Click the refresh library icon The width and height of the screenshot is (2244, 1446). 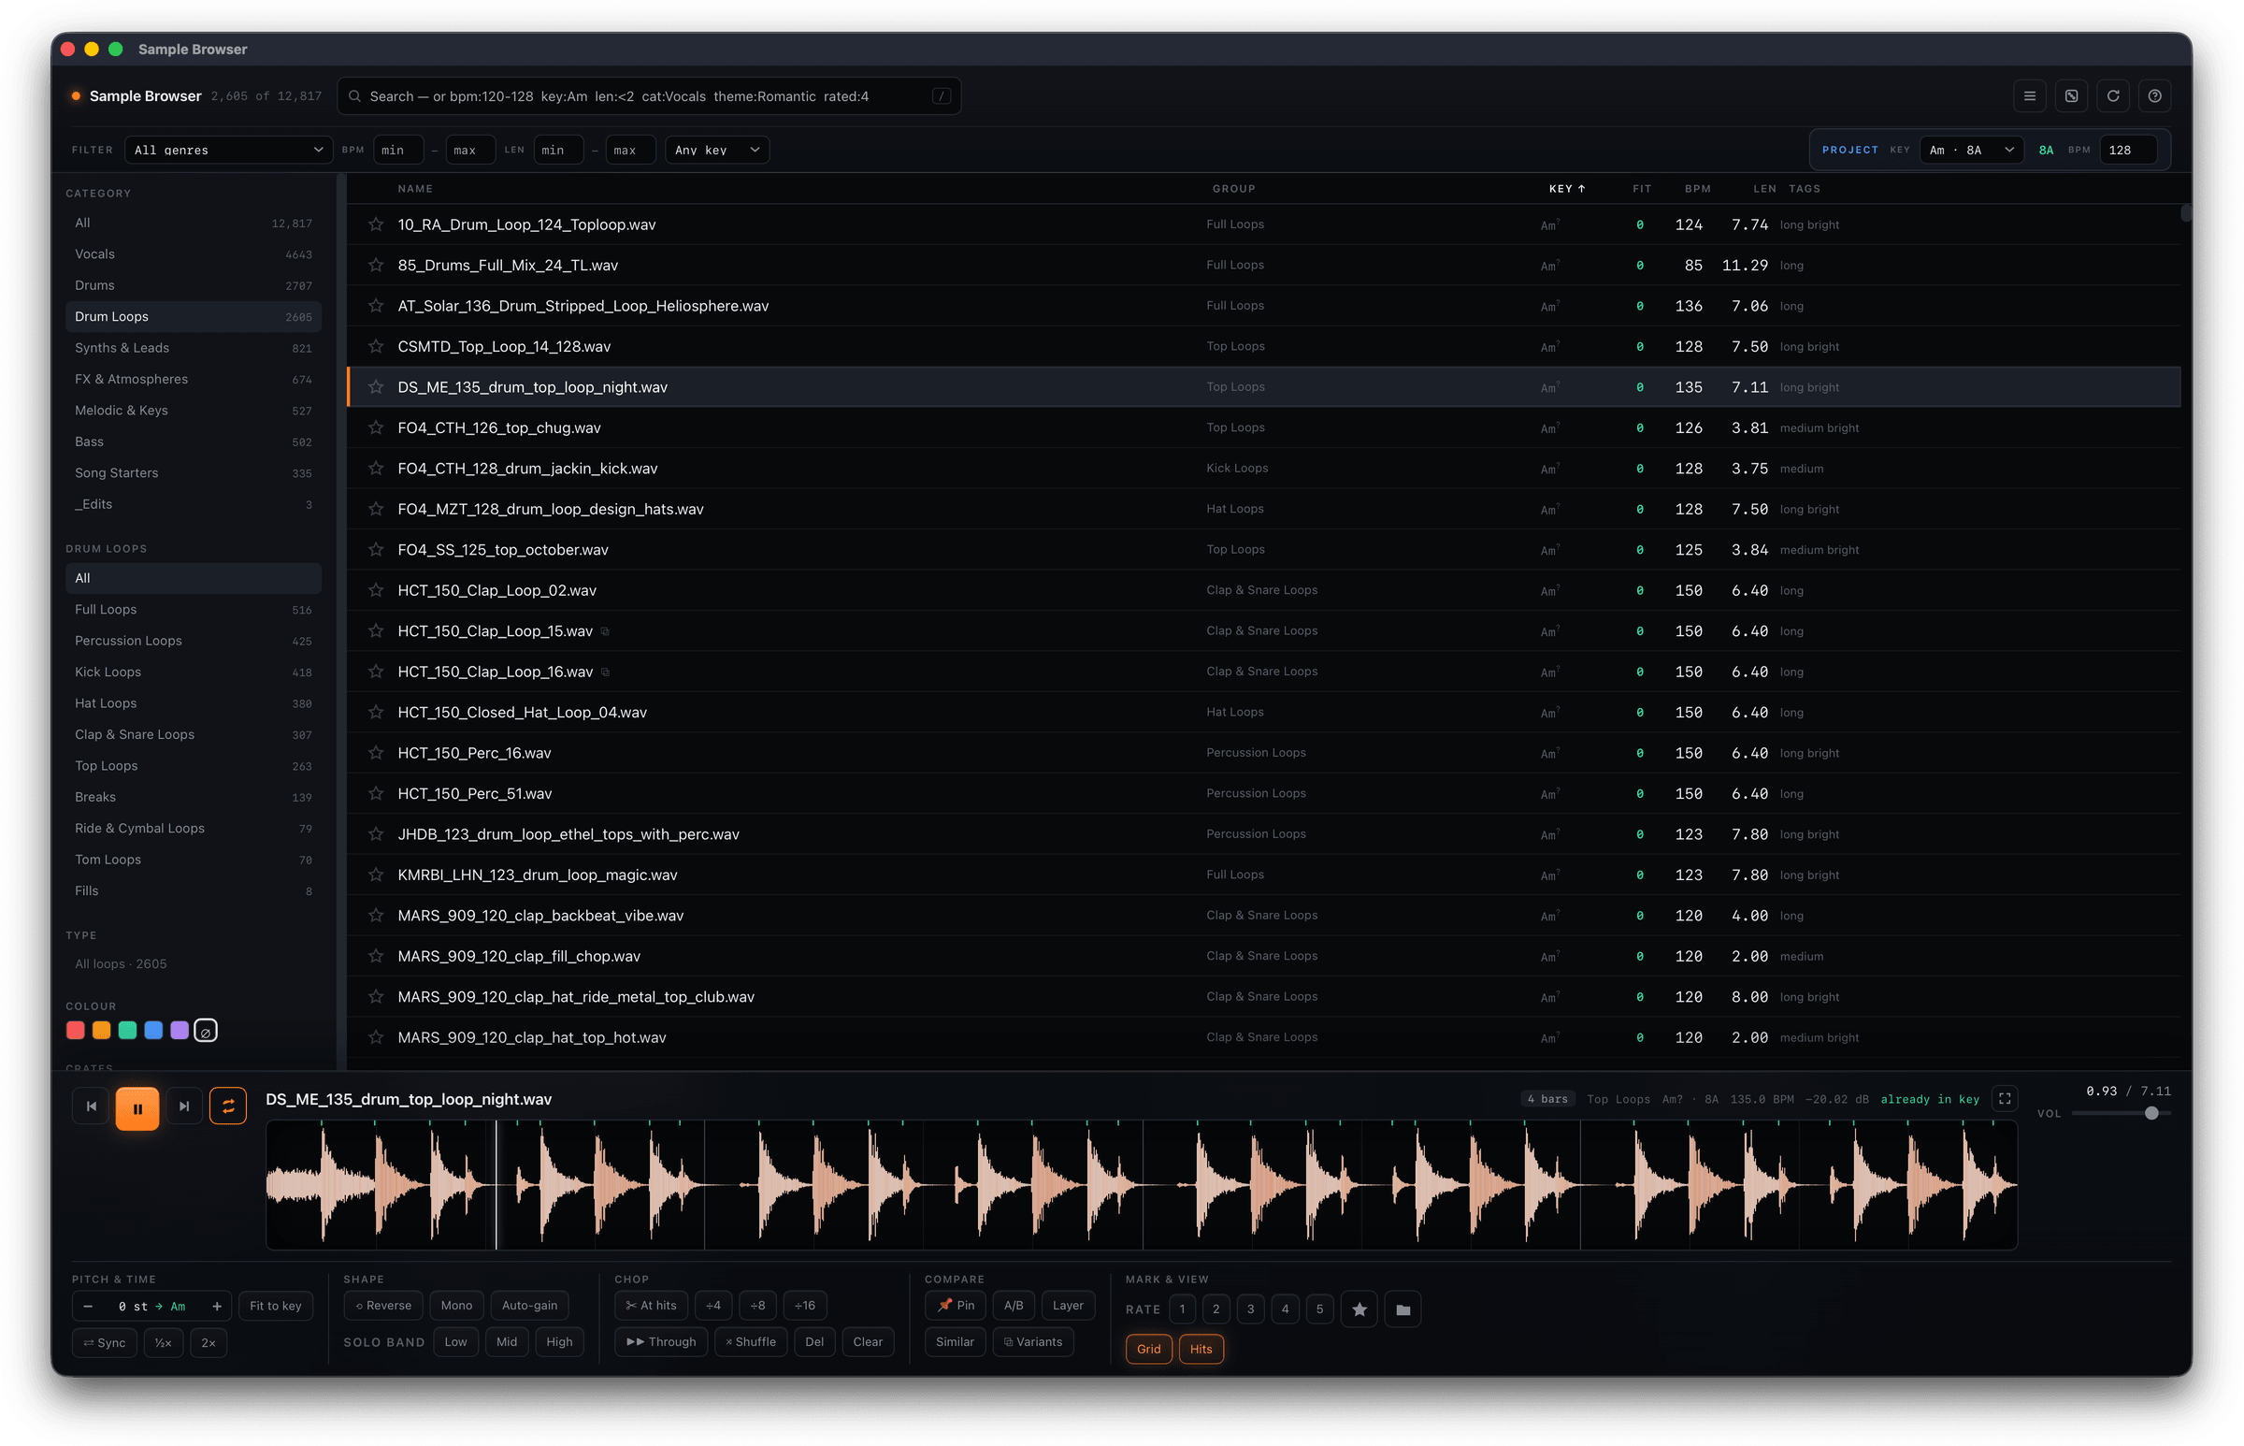point(2112,95)
